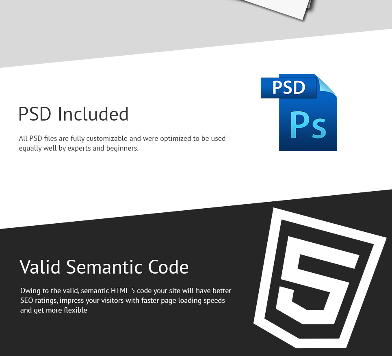Click the 'Valid Semantic Code' heading
The height and width of the screenshot is (356, 392).
[x=104, y=267]
